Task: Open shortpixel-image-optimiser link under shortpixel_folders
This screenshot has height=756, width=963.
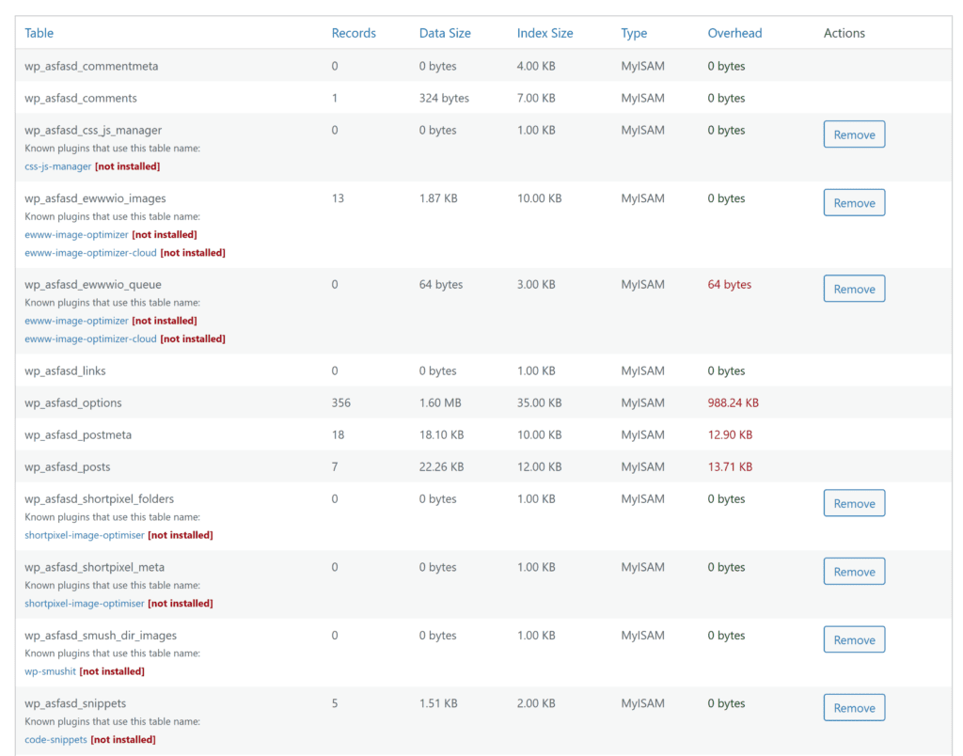Action: tap(84, 535)
